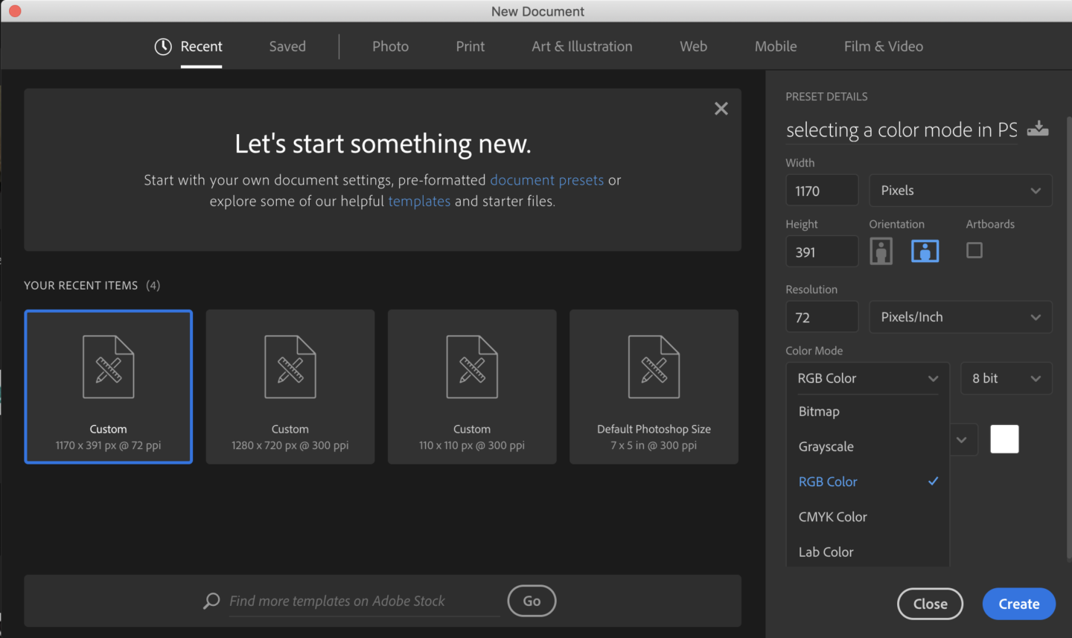Toggle the landscape orientation option
Screen dimensions: 1072x638
click(925, 251)
